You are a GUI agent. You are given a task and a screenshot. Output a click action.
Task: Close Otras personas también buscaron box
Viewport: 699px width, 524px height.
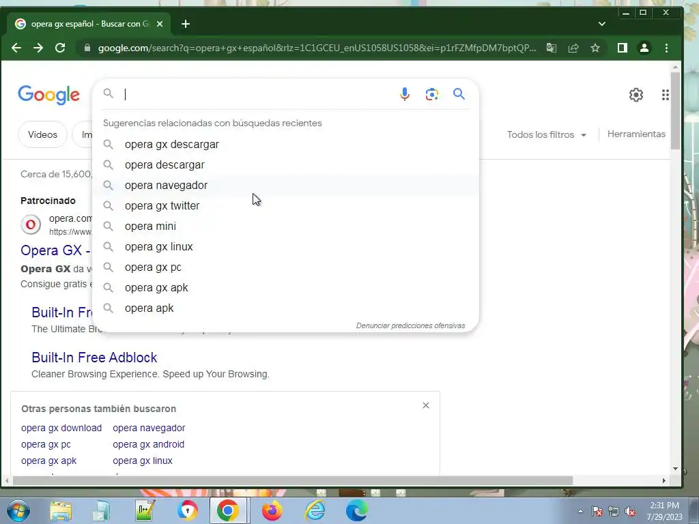[426, 405]
